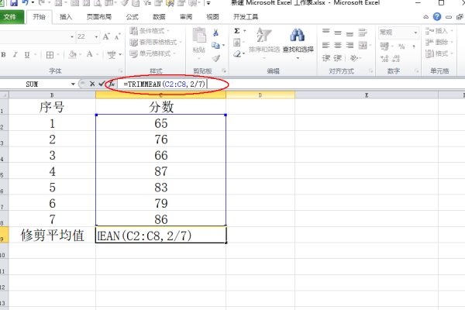The width and height of the screenshot is (465, 310).
Task: Toggle Middle Align
Action: [x=338, y=33]
